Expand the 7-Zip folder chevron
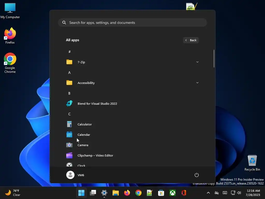The height and width of the screenshot is (199, 265). coord(197,62)
